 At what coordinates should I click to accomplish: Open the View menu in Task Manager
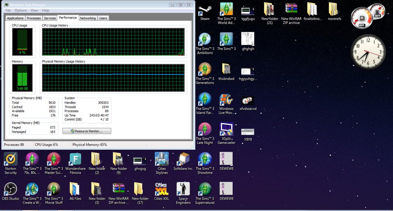tap(34, 10)
